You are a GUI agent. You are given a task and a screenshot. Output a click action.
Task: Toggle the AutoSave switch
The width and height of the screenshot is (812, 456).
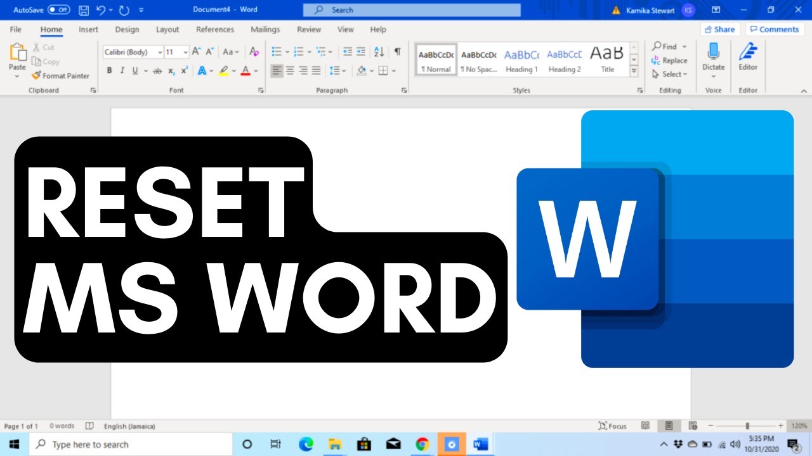[58, 10]
